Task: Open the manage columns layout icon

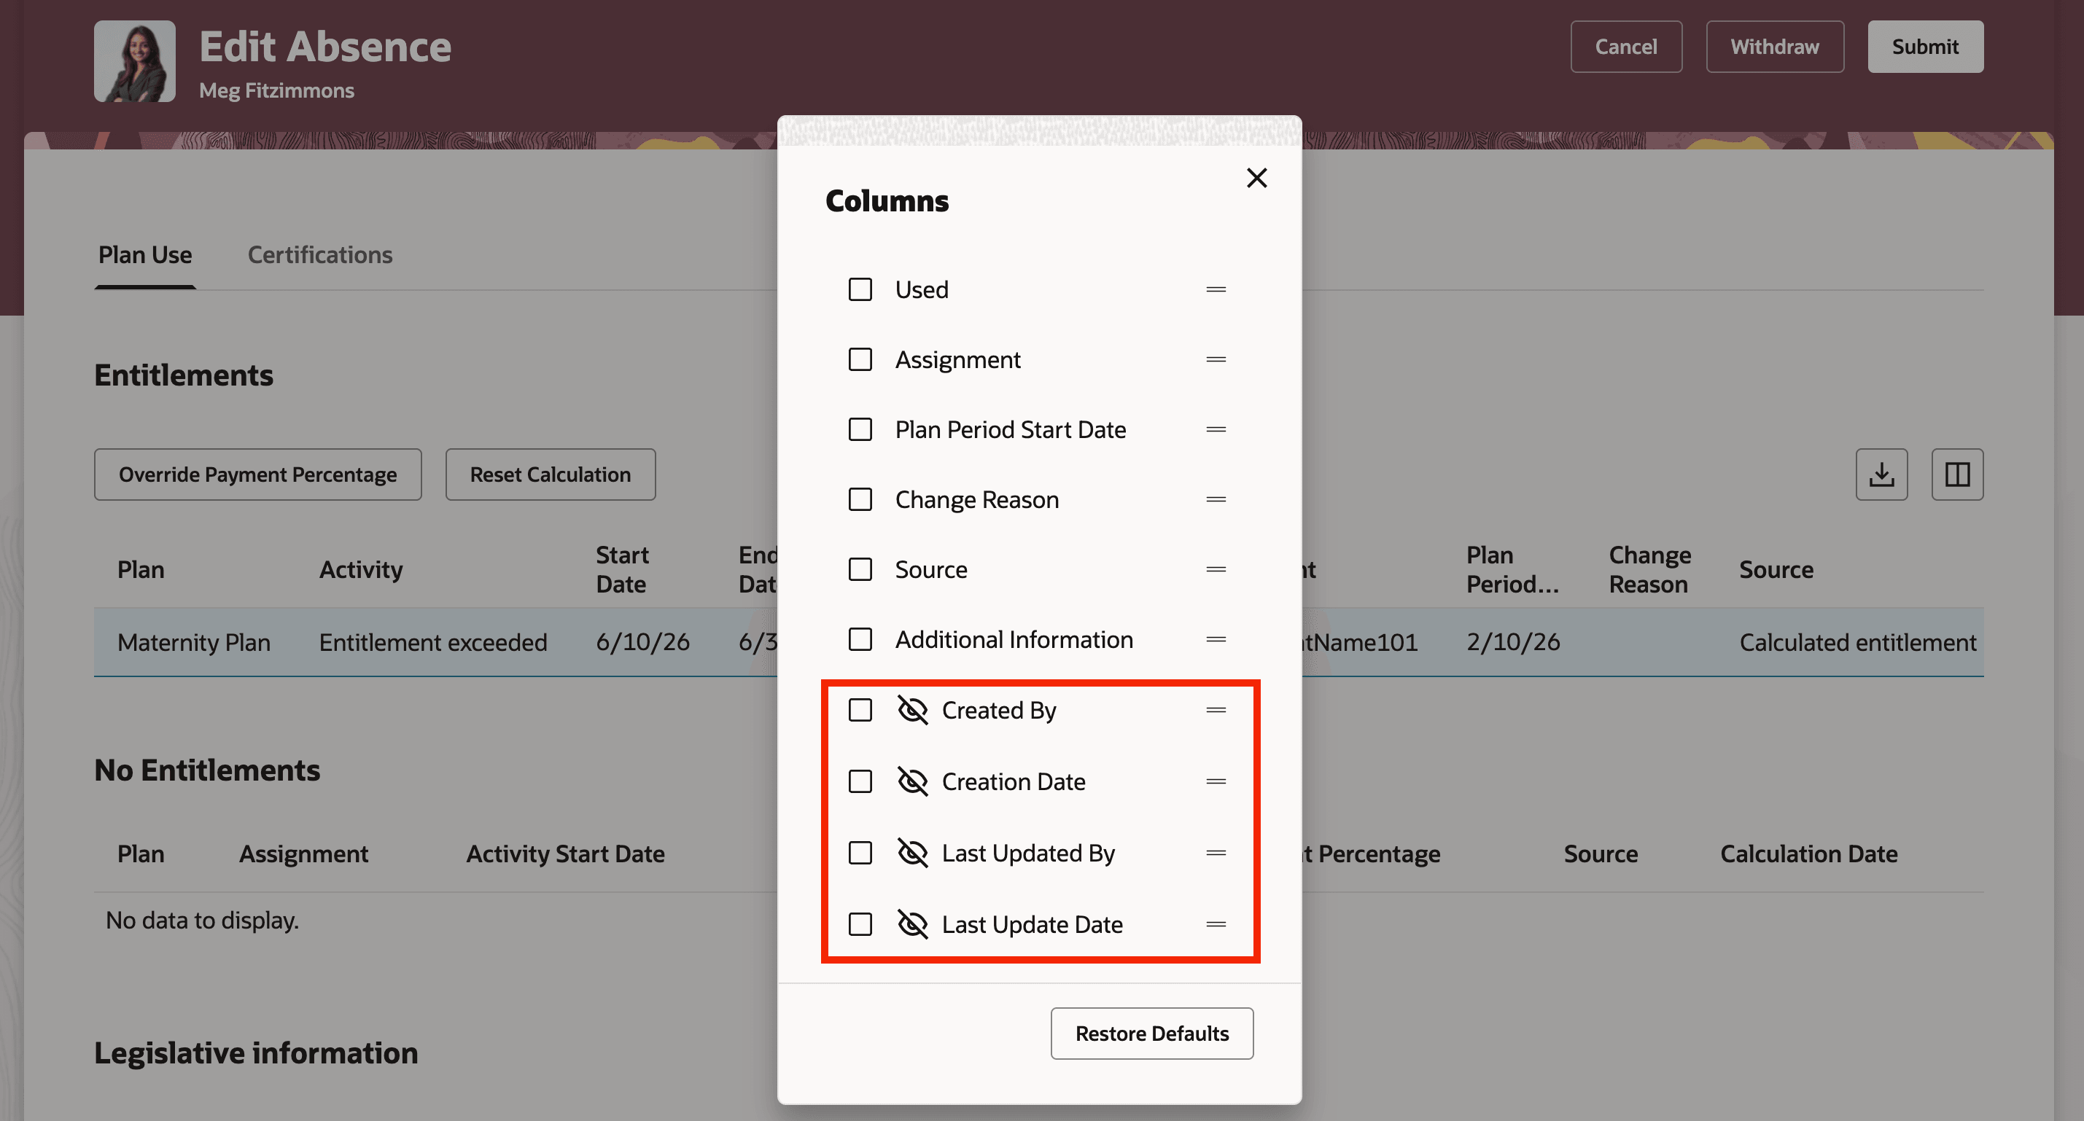Action: pos(1957,474)
